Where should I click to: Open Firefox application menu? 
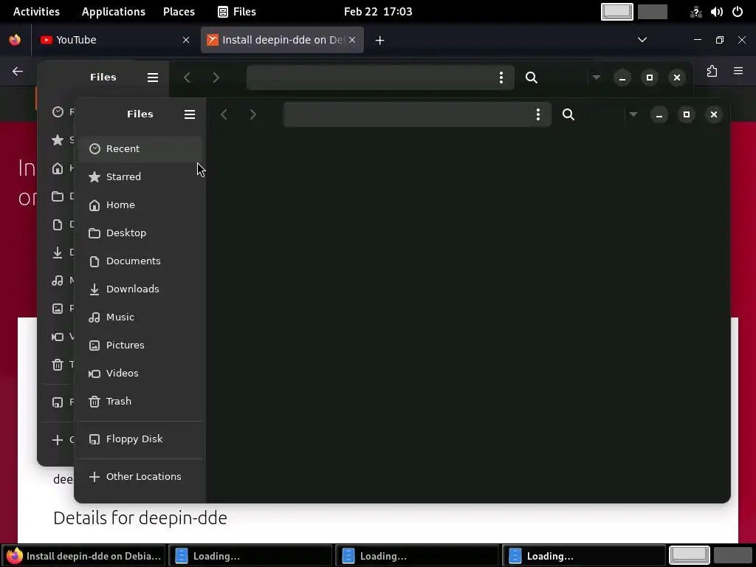[x=738, y=71]
